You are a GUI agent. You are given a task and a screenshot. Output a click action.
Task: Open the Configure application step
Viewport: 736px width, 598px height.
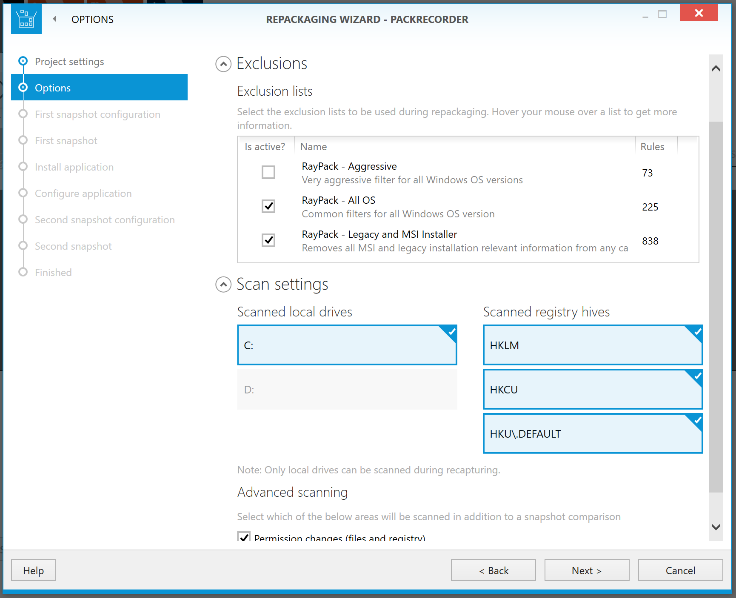point(83,193)
